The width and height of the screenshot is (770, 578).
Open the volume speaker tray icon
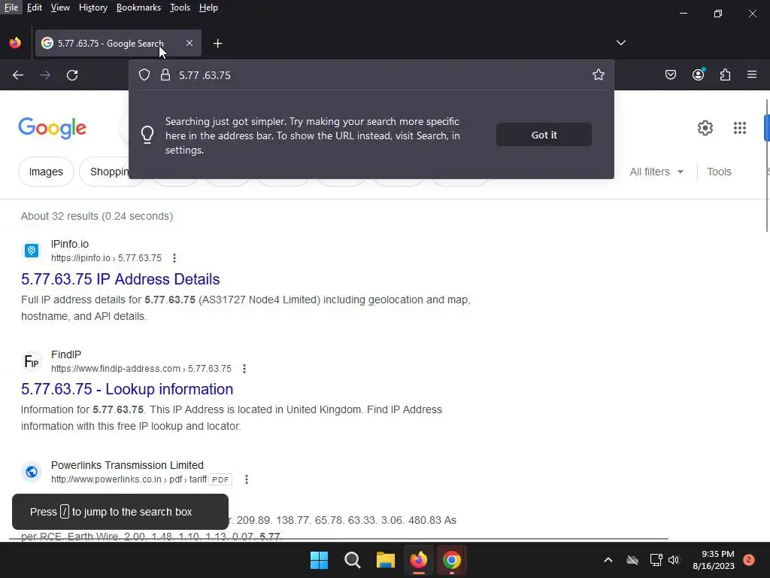tap(674, 560)
